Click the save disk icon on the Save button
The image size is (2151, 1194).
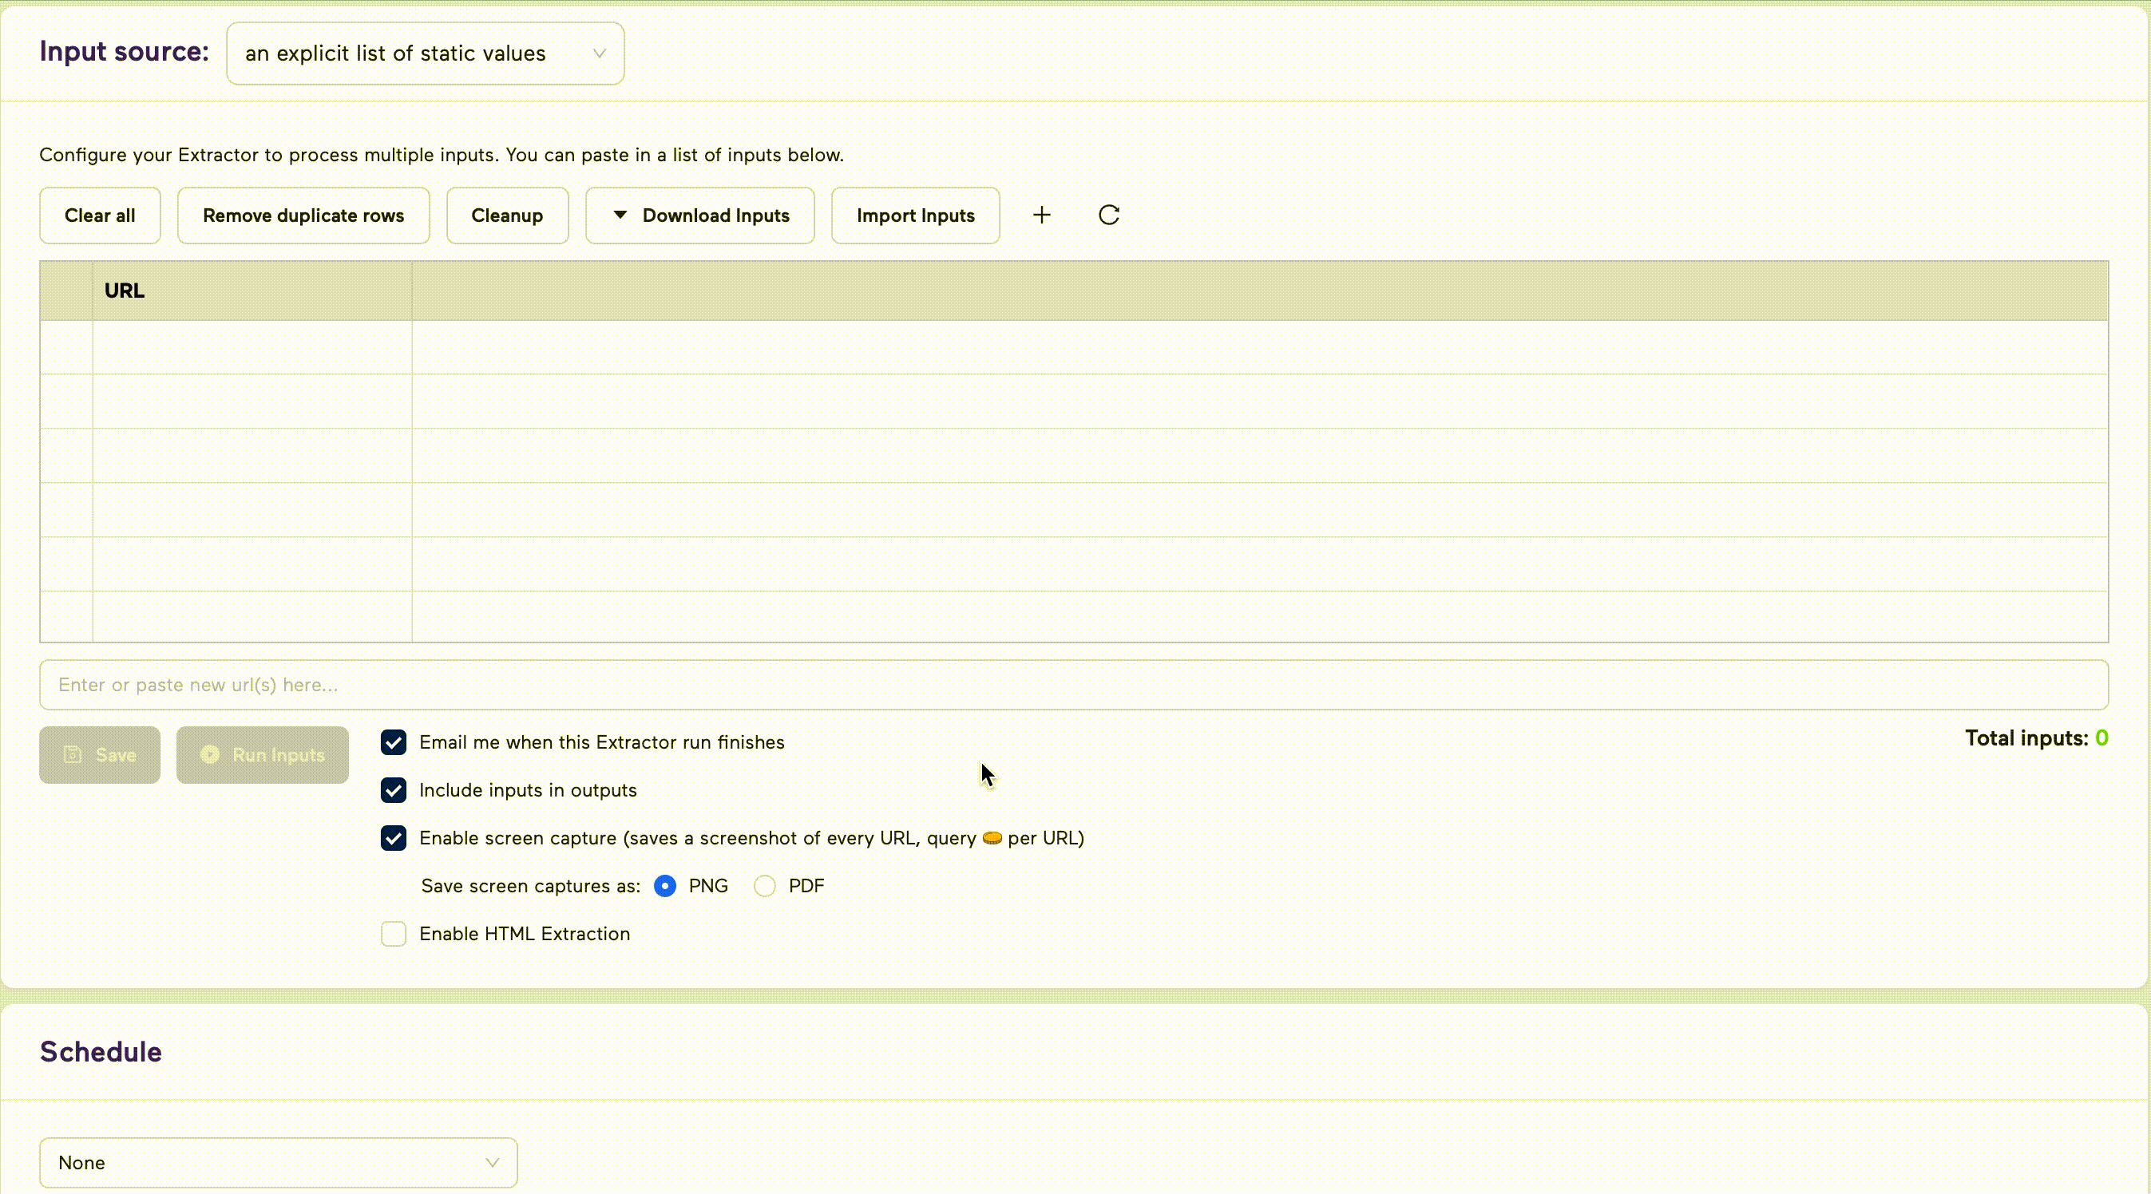pyautogui.click(x=73, y=755)
